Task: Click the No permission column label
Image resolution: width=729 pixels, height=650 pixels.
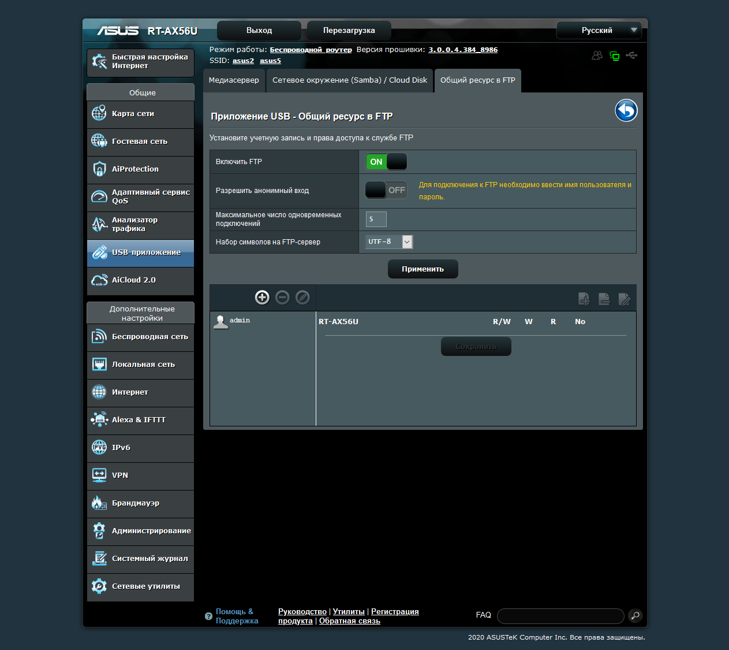Action: tap(580, 322)
